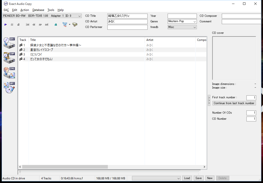Open the PIONEER BD-RW drive selector
The image size is (263, 183).
coord(42,16)
